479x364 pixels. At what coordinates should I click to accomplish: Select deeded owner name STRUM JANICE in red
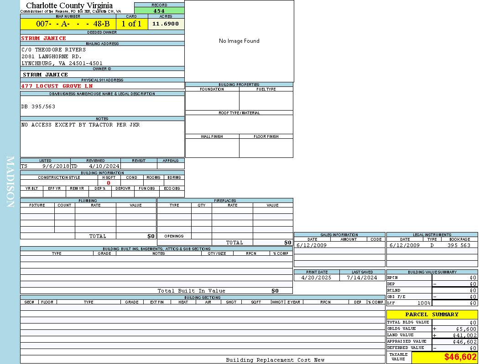[44, 38]
